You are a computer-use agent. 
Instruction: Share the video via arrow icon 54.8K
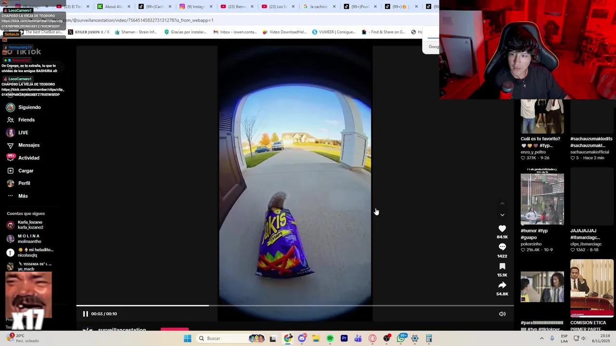click(x=502, y=285)
